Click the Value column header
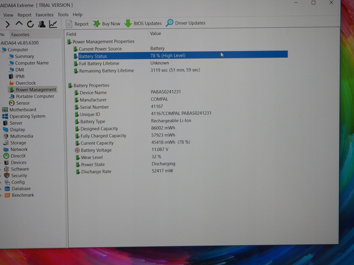The height and width of the screenshot is (265, 354). tap(155, 33)
